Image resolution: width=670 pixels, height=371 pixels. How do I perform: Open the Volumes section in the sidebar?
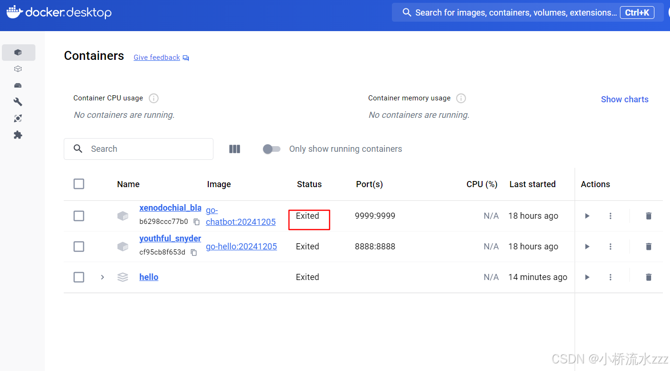[18, 85]
